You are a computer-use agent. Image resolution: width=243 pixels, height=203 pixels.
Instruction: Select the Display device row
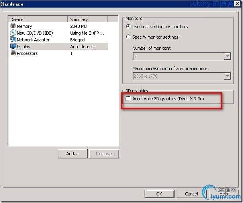click(59, 47)
